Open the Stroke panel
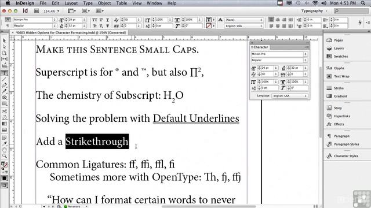This screenshot has width=371, height=208. tap(335, 88)
